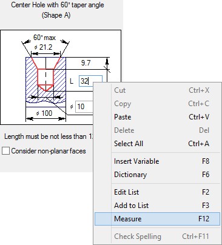Open the Dictionary menu entry
222x245 pixels.
[157, 175]
